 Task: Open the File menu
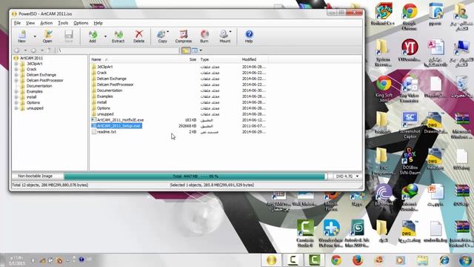(17, 23)
